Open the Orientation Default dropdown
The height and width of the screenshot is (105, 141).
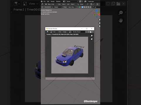tap(57, 7)
